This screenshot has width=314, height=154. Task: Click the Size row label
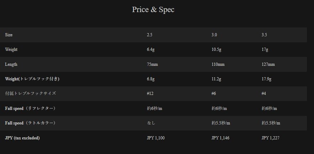tap(9, 35)
